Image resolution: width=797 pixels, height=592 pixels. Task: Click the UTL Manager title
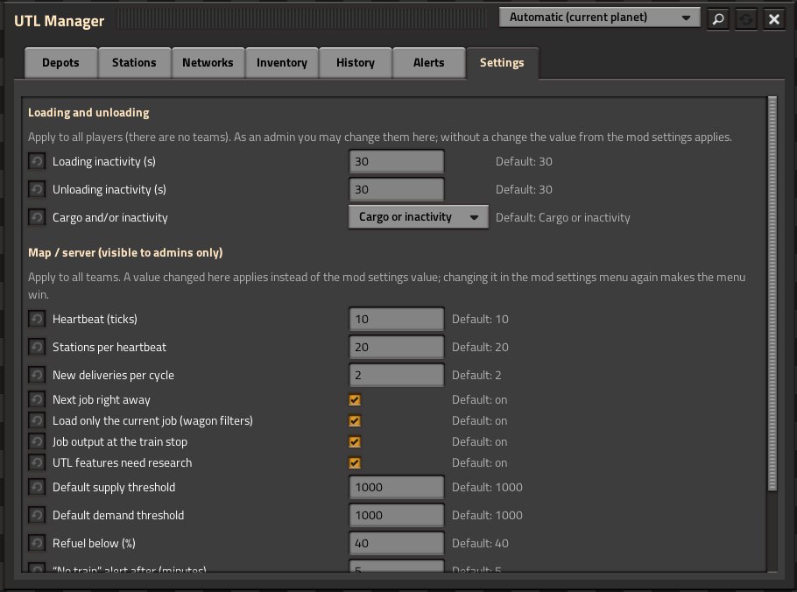point(59,21)
